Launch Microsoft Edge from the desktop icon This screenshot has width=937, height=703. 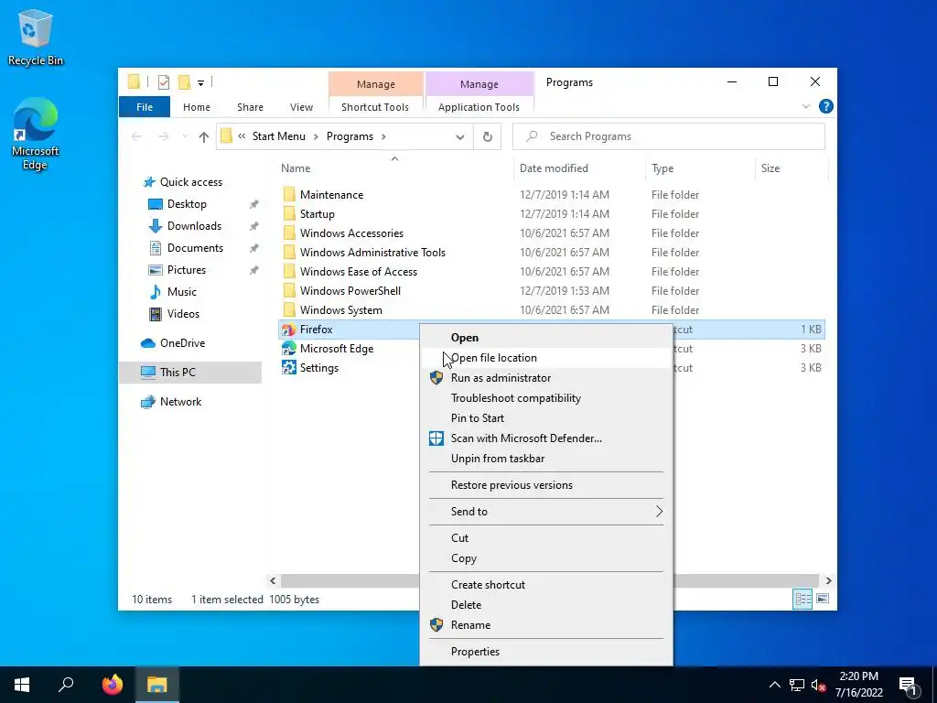point(36,134)
